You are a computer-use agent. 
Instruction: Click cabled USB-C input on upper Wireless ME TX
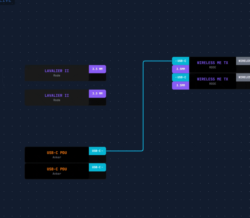[181, 61]
